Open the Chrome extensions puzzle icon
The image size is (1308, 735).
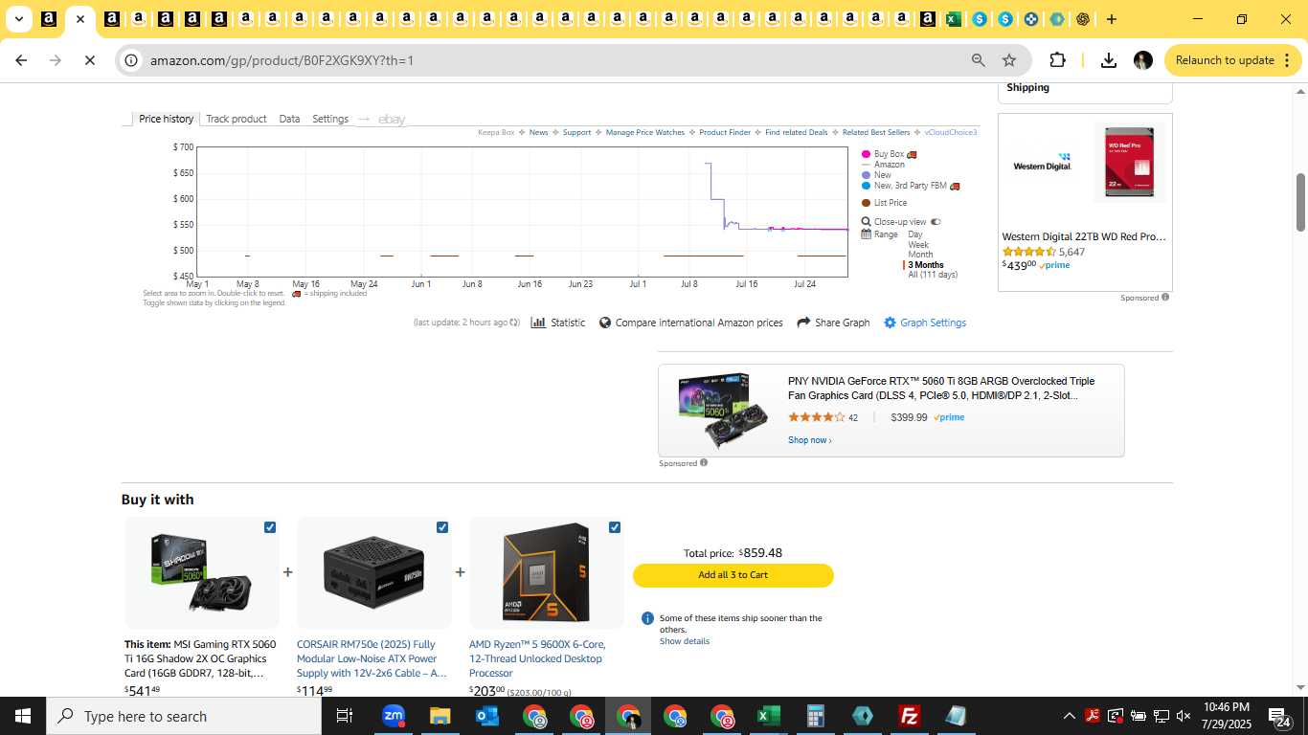coord(1057,60)
